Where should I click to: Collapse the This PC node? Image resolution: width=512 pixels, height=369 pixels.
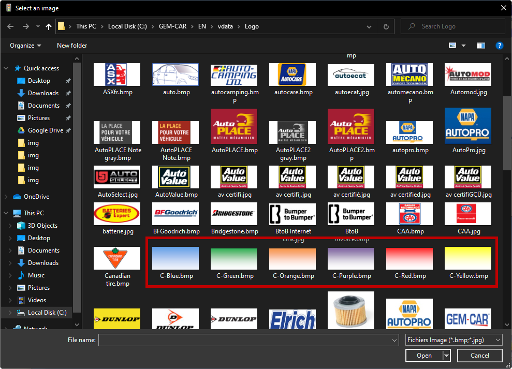[6, 213]
